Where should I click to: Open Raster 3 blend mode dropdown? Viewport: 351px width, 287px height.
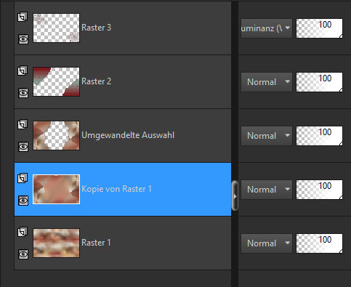click(267, 28)
